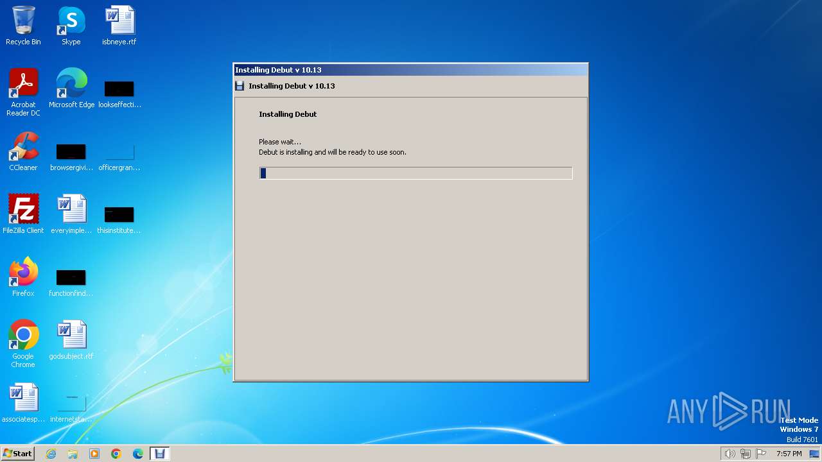The image size is (822, 462).
Task: Select the godsubject.rtf document
Action: pos(71,340)
